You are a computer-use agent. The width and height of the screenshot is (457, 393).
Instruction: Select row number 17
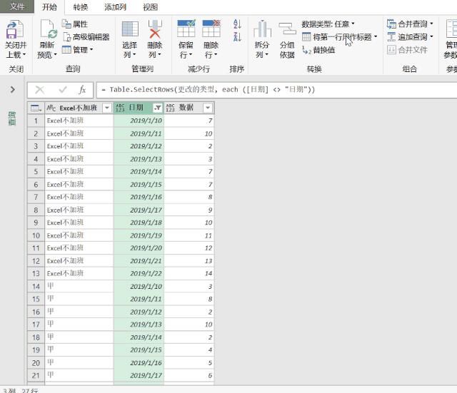[36, 325]
